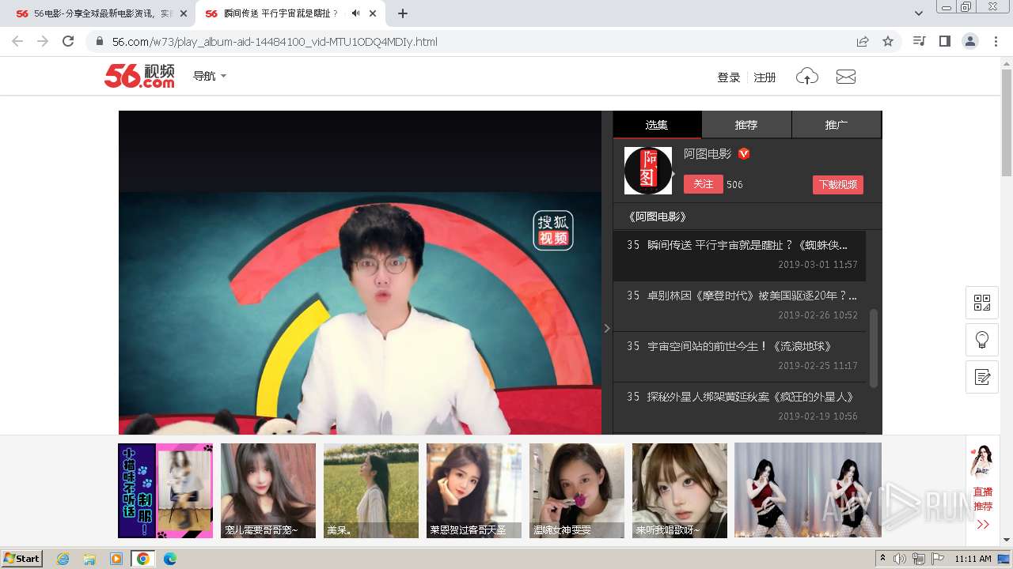Image resolution: width=1013 pixels, height=569 pixels.
Task: Switch to the 推荐 tab
Action: click(746, 124)
